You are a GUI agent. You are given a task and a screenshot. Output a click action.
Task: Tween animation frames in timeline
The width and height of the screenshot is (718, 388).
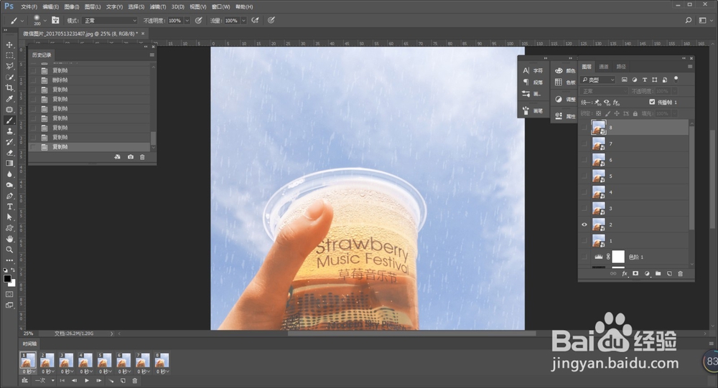pyautogui.click(x=111, y=381)
